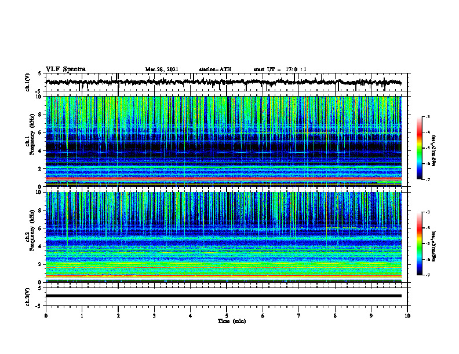Click time axis tick label "8"
The width and height of the screenshot is (459, 354).
click(x=335, y=316)
